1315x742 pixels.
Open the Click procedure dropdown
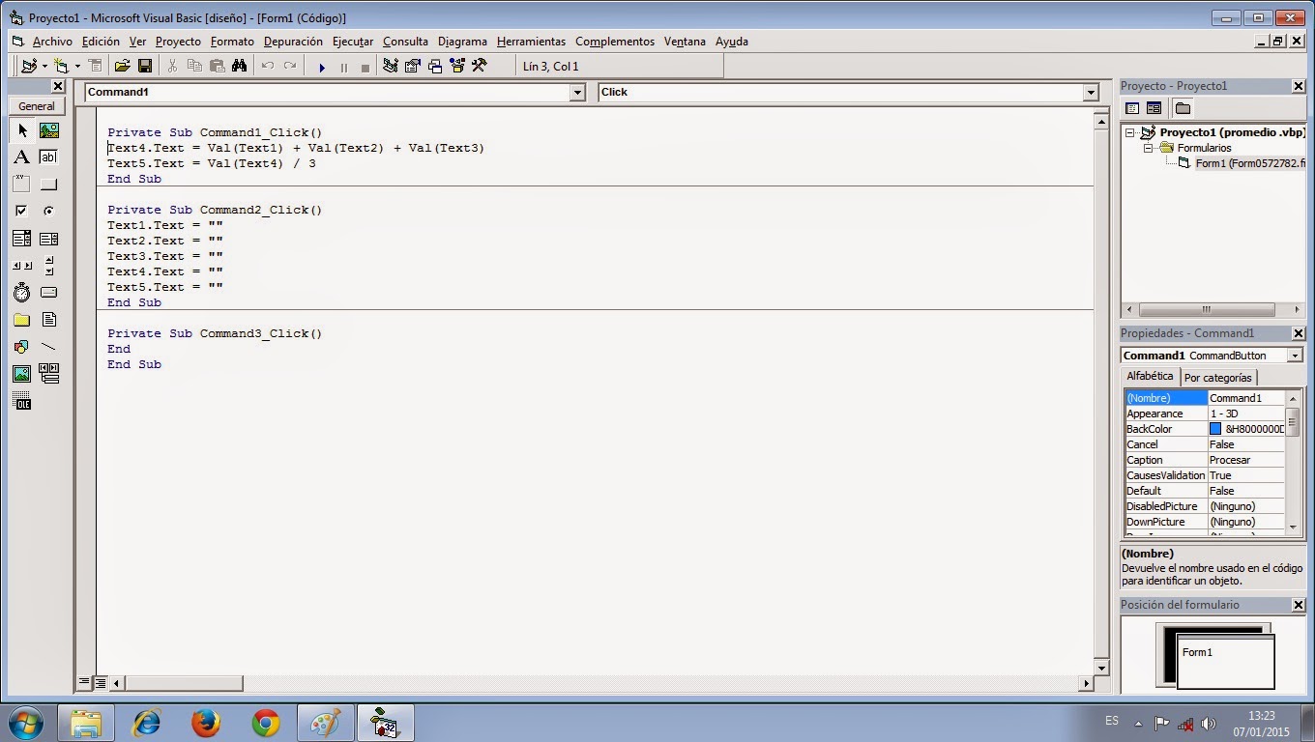[x=1090, y=92]
